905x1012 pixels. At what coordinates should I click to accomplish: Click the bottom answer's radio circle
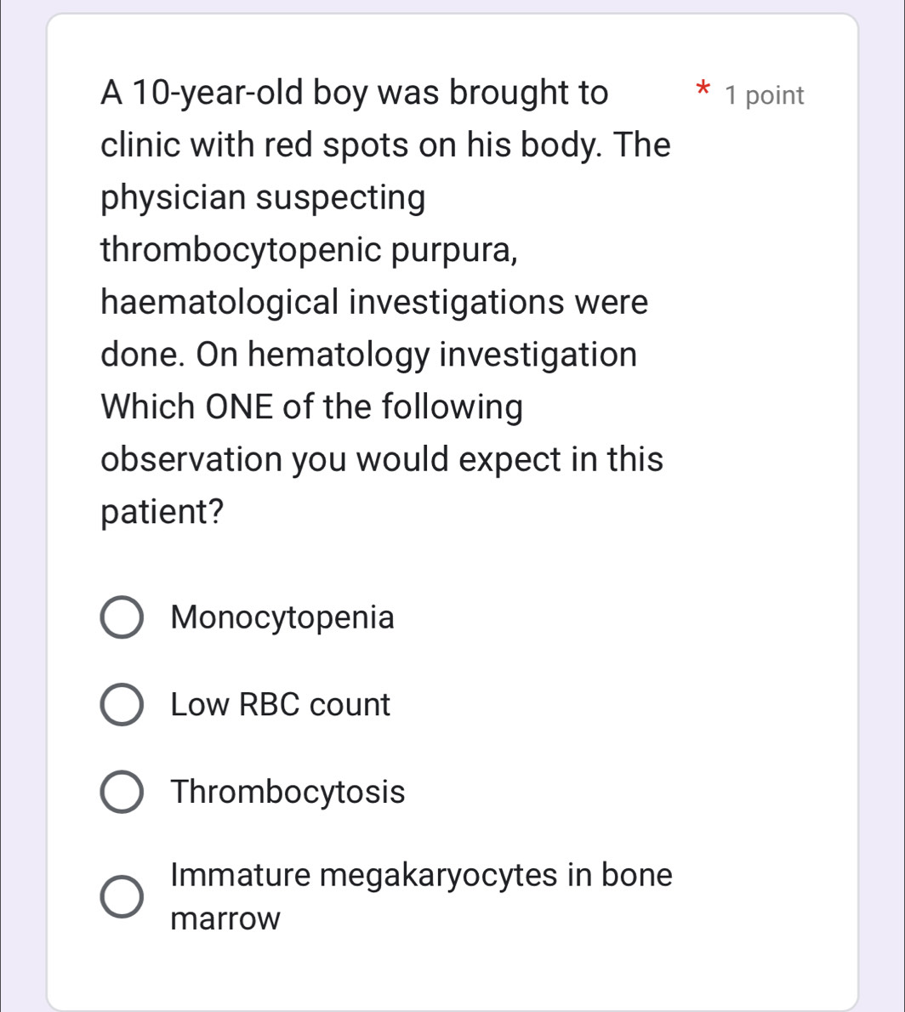pos(122,896)
